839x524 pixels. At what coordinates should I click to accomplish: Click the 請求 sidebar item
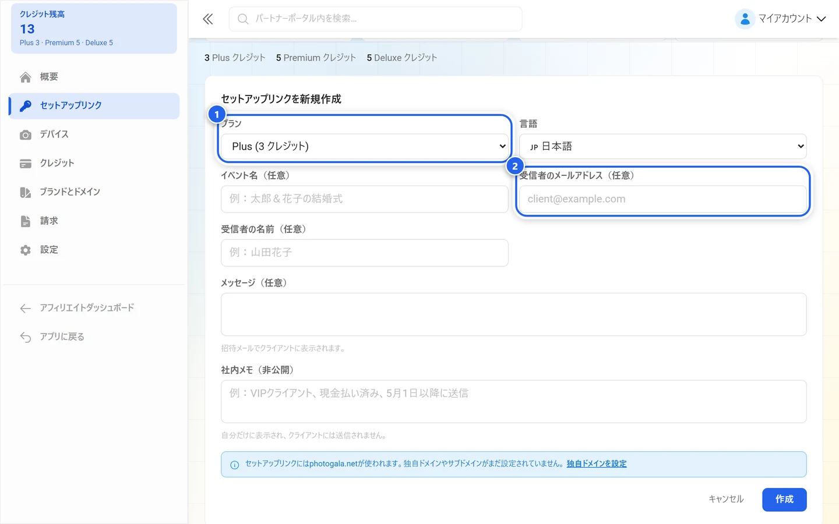[x=94, y=221]
